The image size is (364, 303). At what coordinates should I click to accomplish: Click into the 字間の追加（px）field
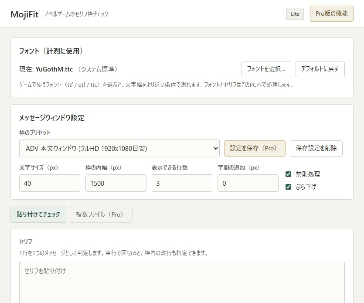point(248,183)
